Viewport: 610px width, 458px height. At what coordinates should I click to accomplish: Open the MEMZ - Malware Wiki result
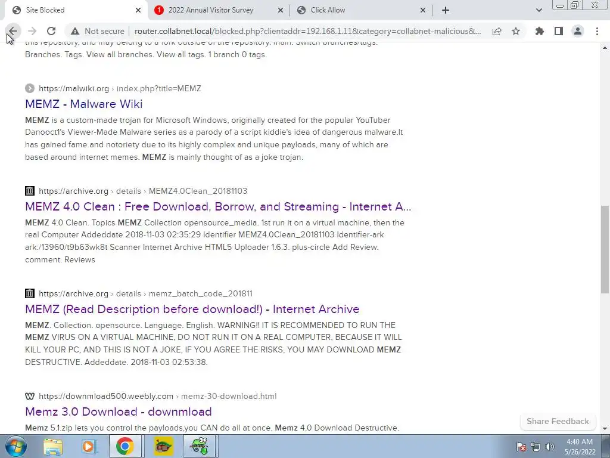point(83,104)
